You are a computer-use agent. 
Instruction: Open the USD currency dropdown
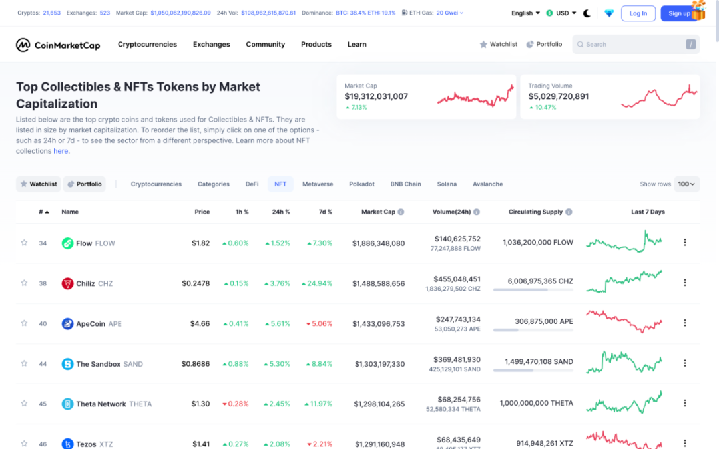tap(561, 13)
